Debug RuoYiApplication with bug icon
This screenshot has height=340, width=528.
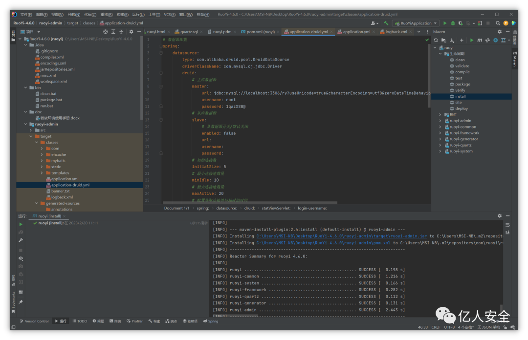[x=453, y=23]
